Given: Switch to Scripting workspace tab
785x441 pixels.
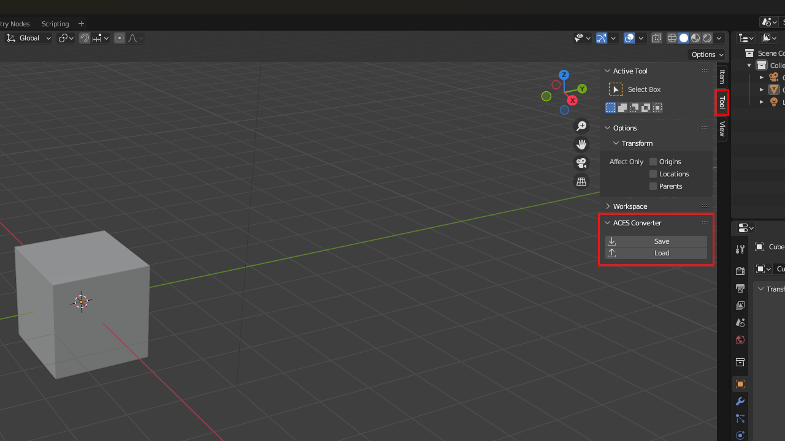Looking at the screenshot, I should click(x=55, y=24).
